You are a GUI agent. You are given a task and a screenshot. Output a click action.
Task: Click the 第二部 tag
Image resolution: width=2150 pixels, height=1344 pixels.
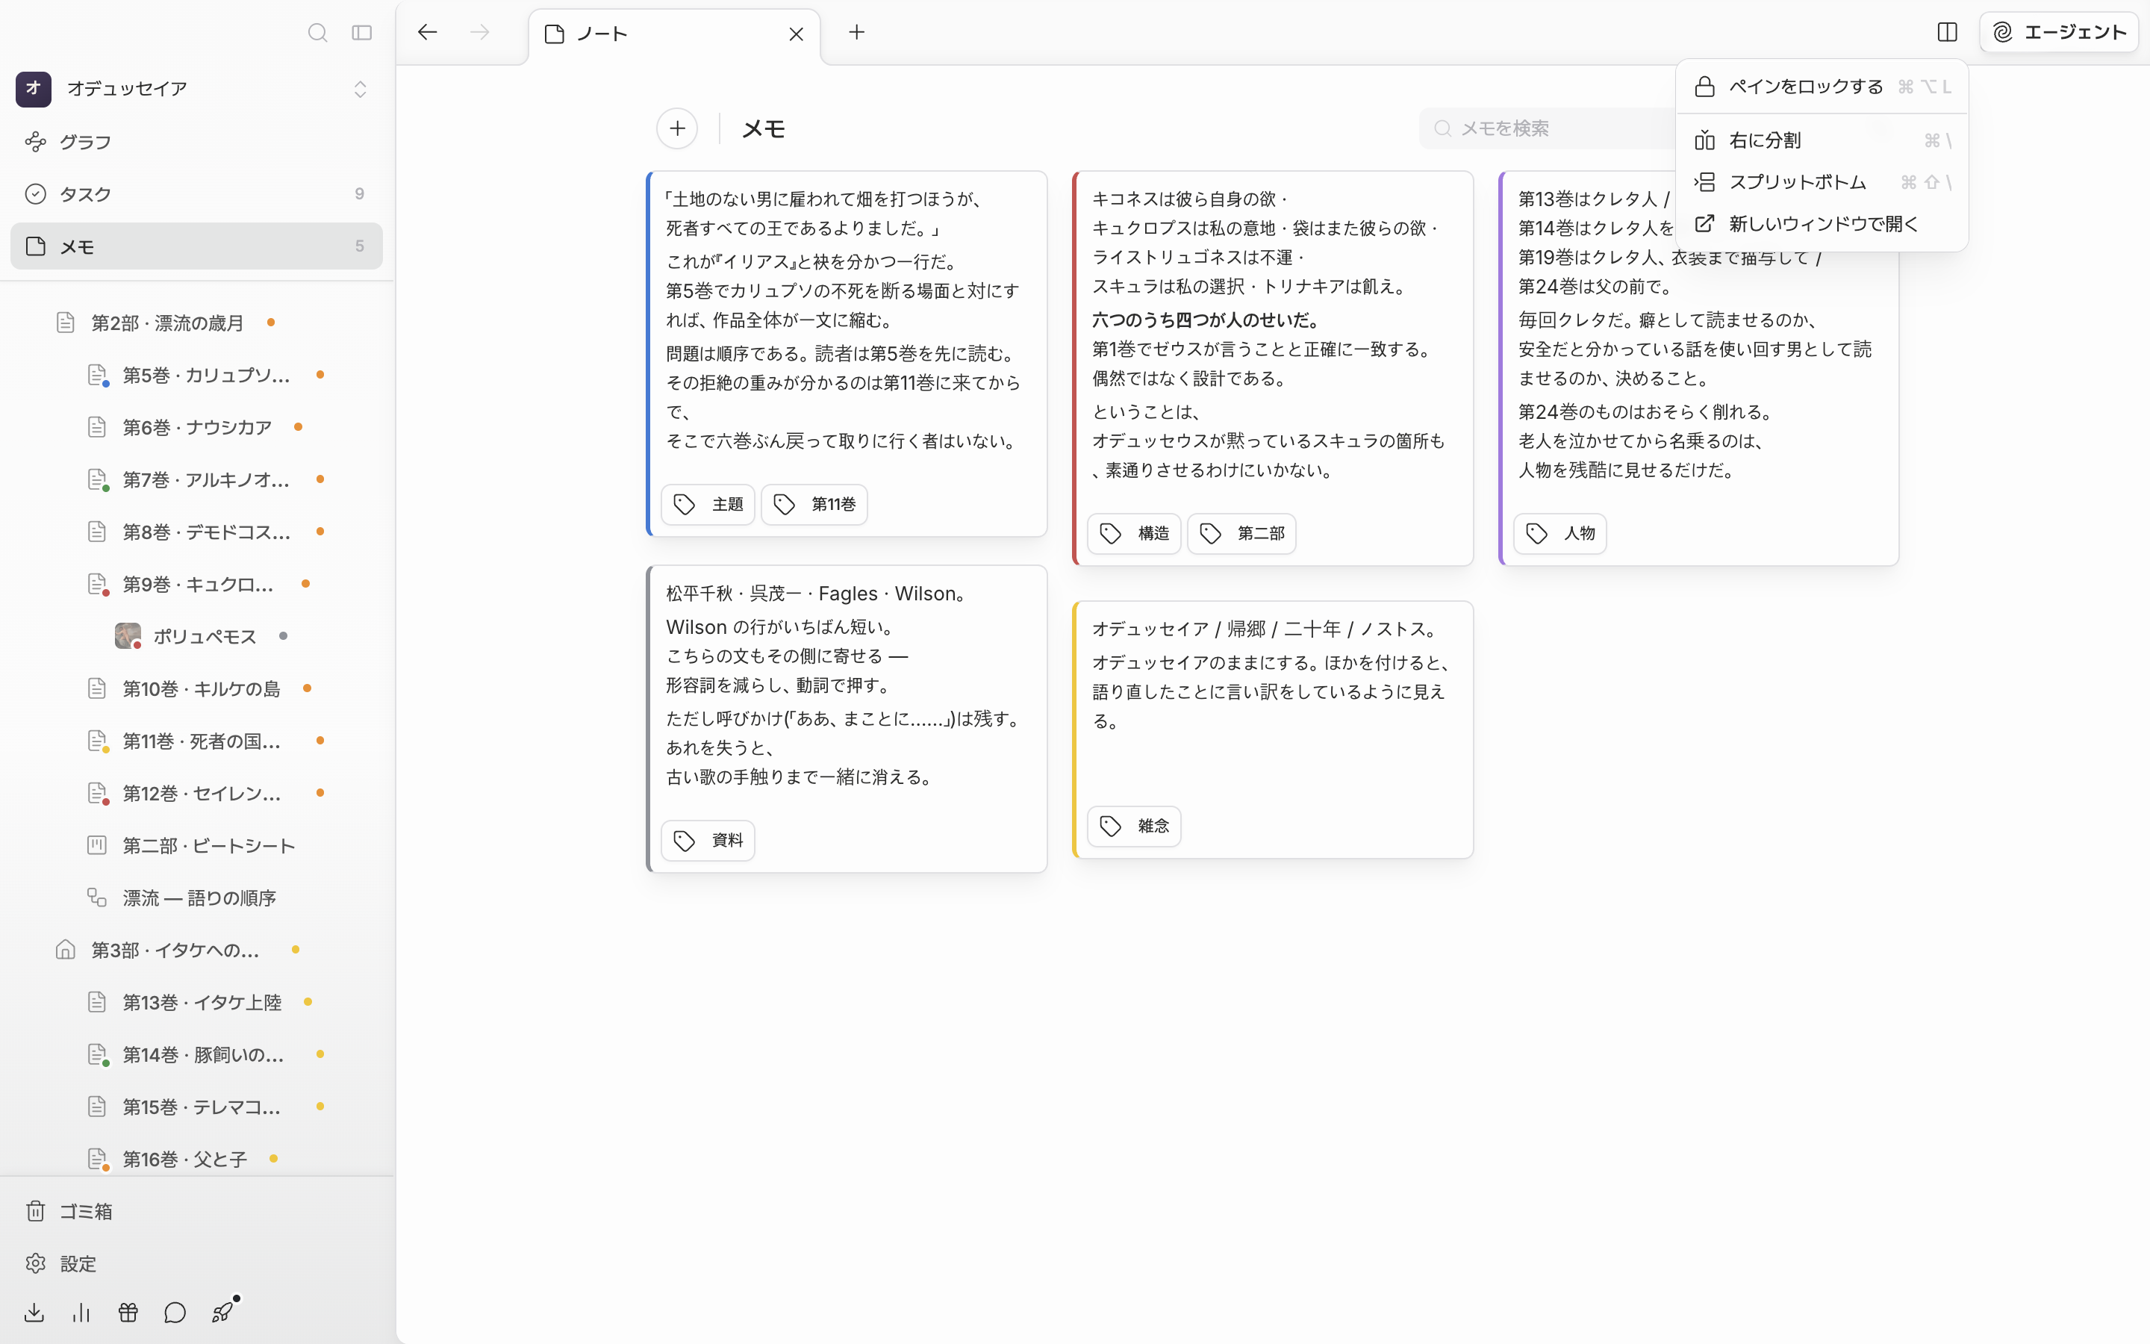(1242, 533)
